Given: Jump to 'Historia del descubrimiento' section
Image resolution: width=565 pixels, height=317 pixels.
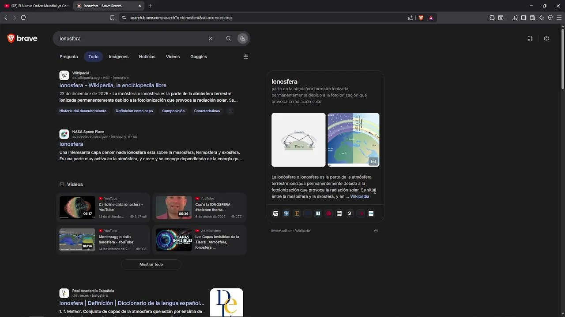Looking at the screenshot, I should point(83,111).
